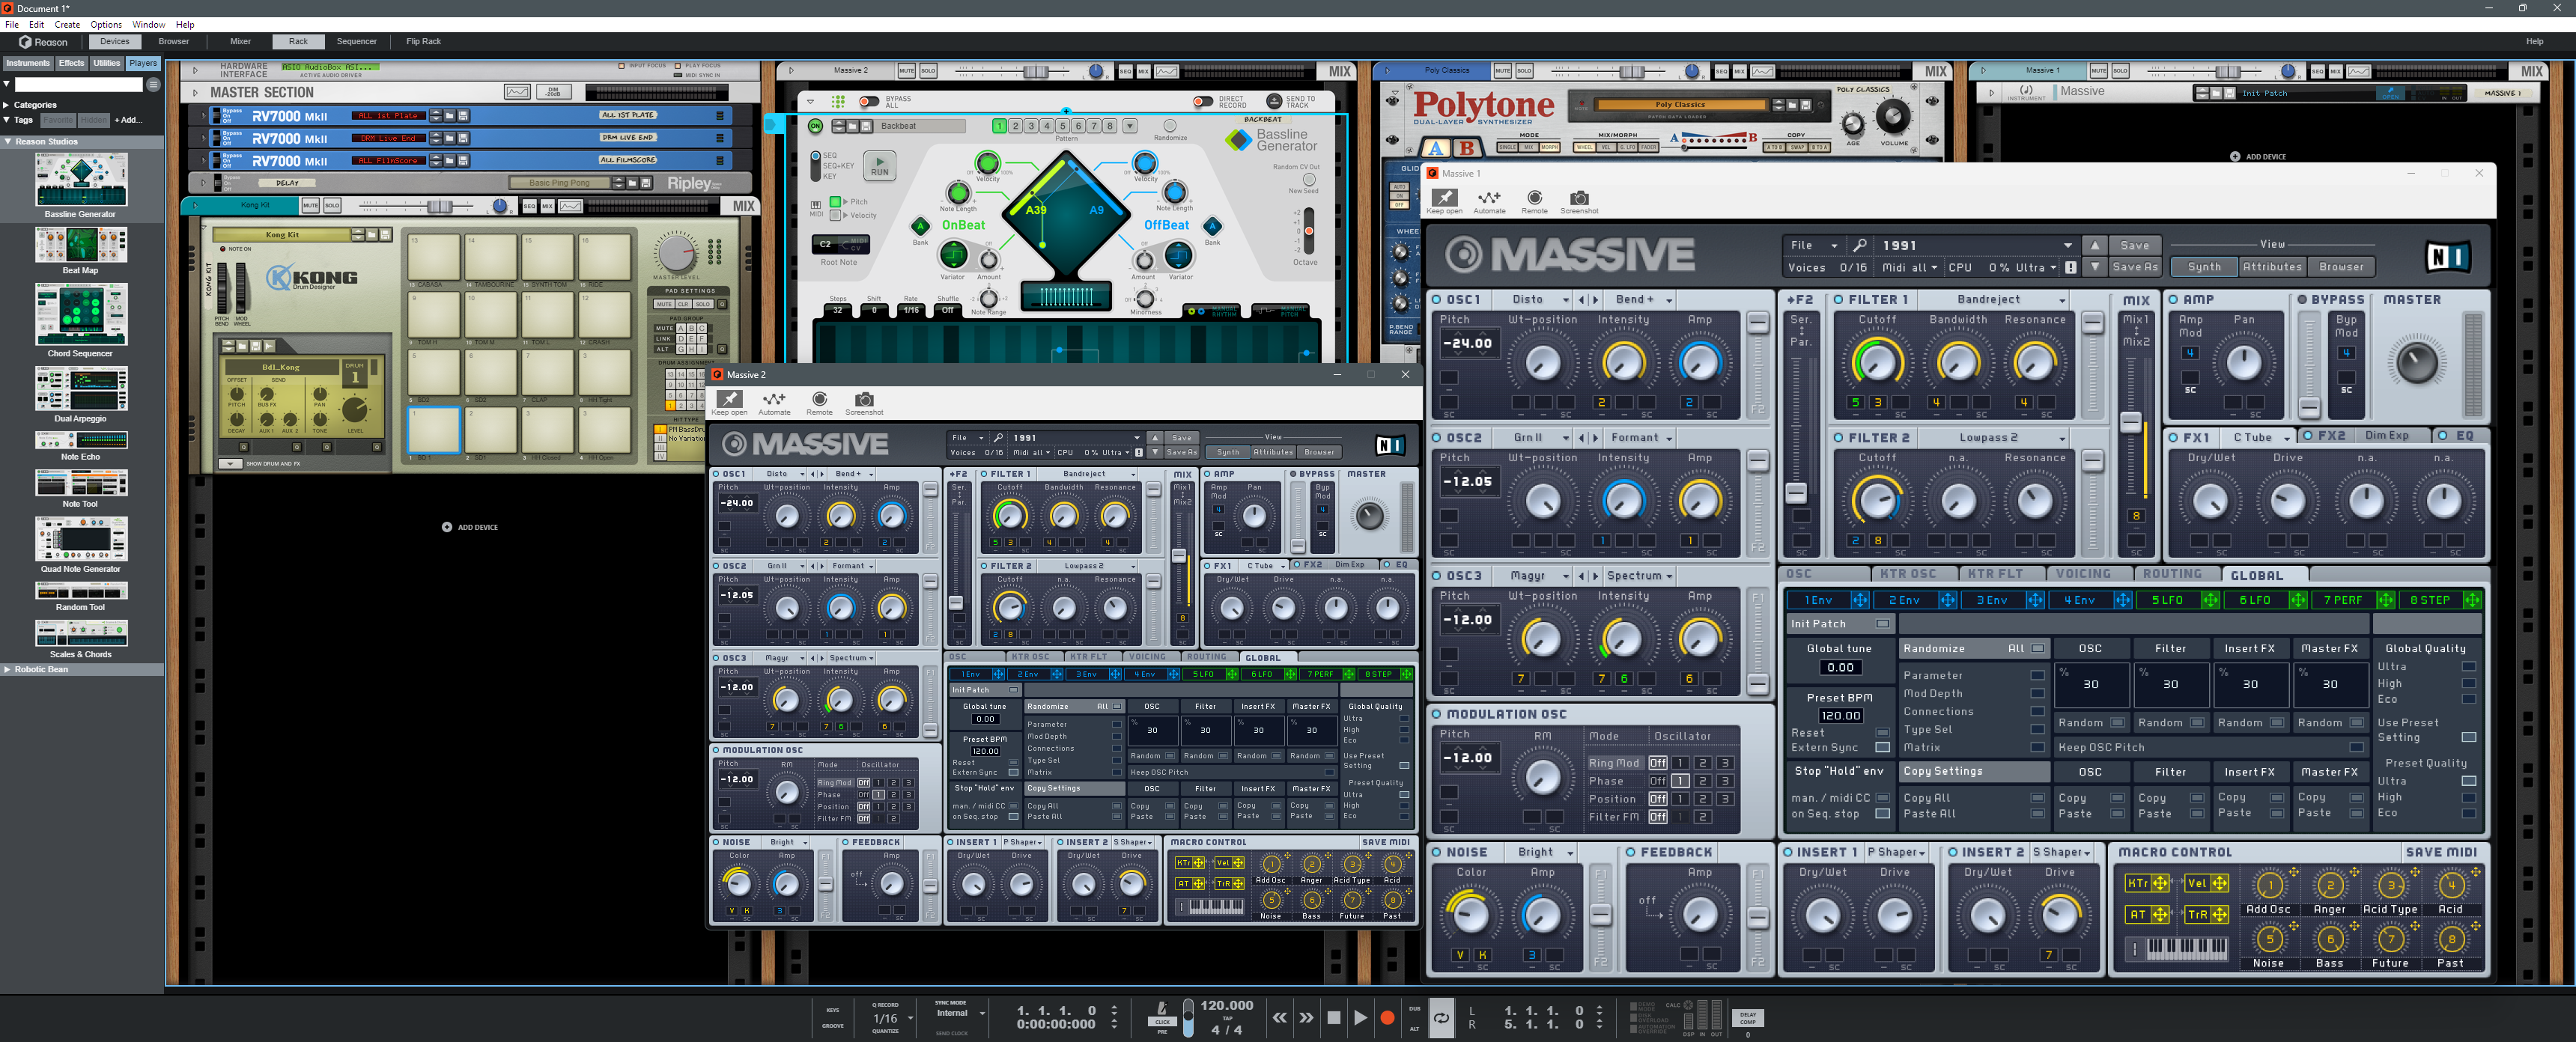
Task: Click Browser view button in Massive 1
Action: (x=2341, y=267)
